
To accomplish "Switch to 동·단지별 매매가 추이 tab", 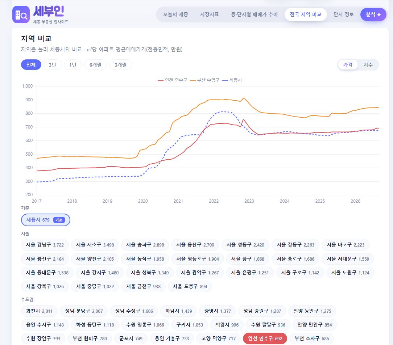I will pyautogui.click(x=254, y=14).
